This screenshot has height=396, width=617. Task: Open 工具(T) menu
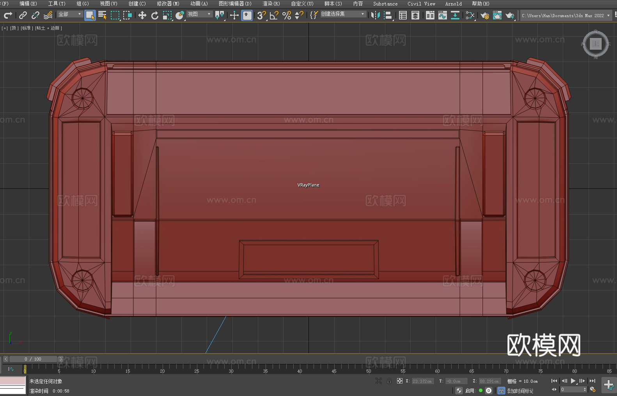pos(57,4)
